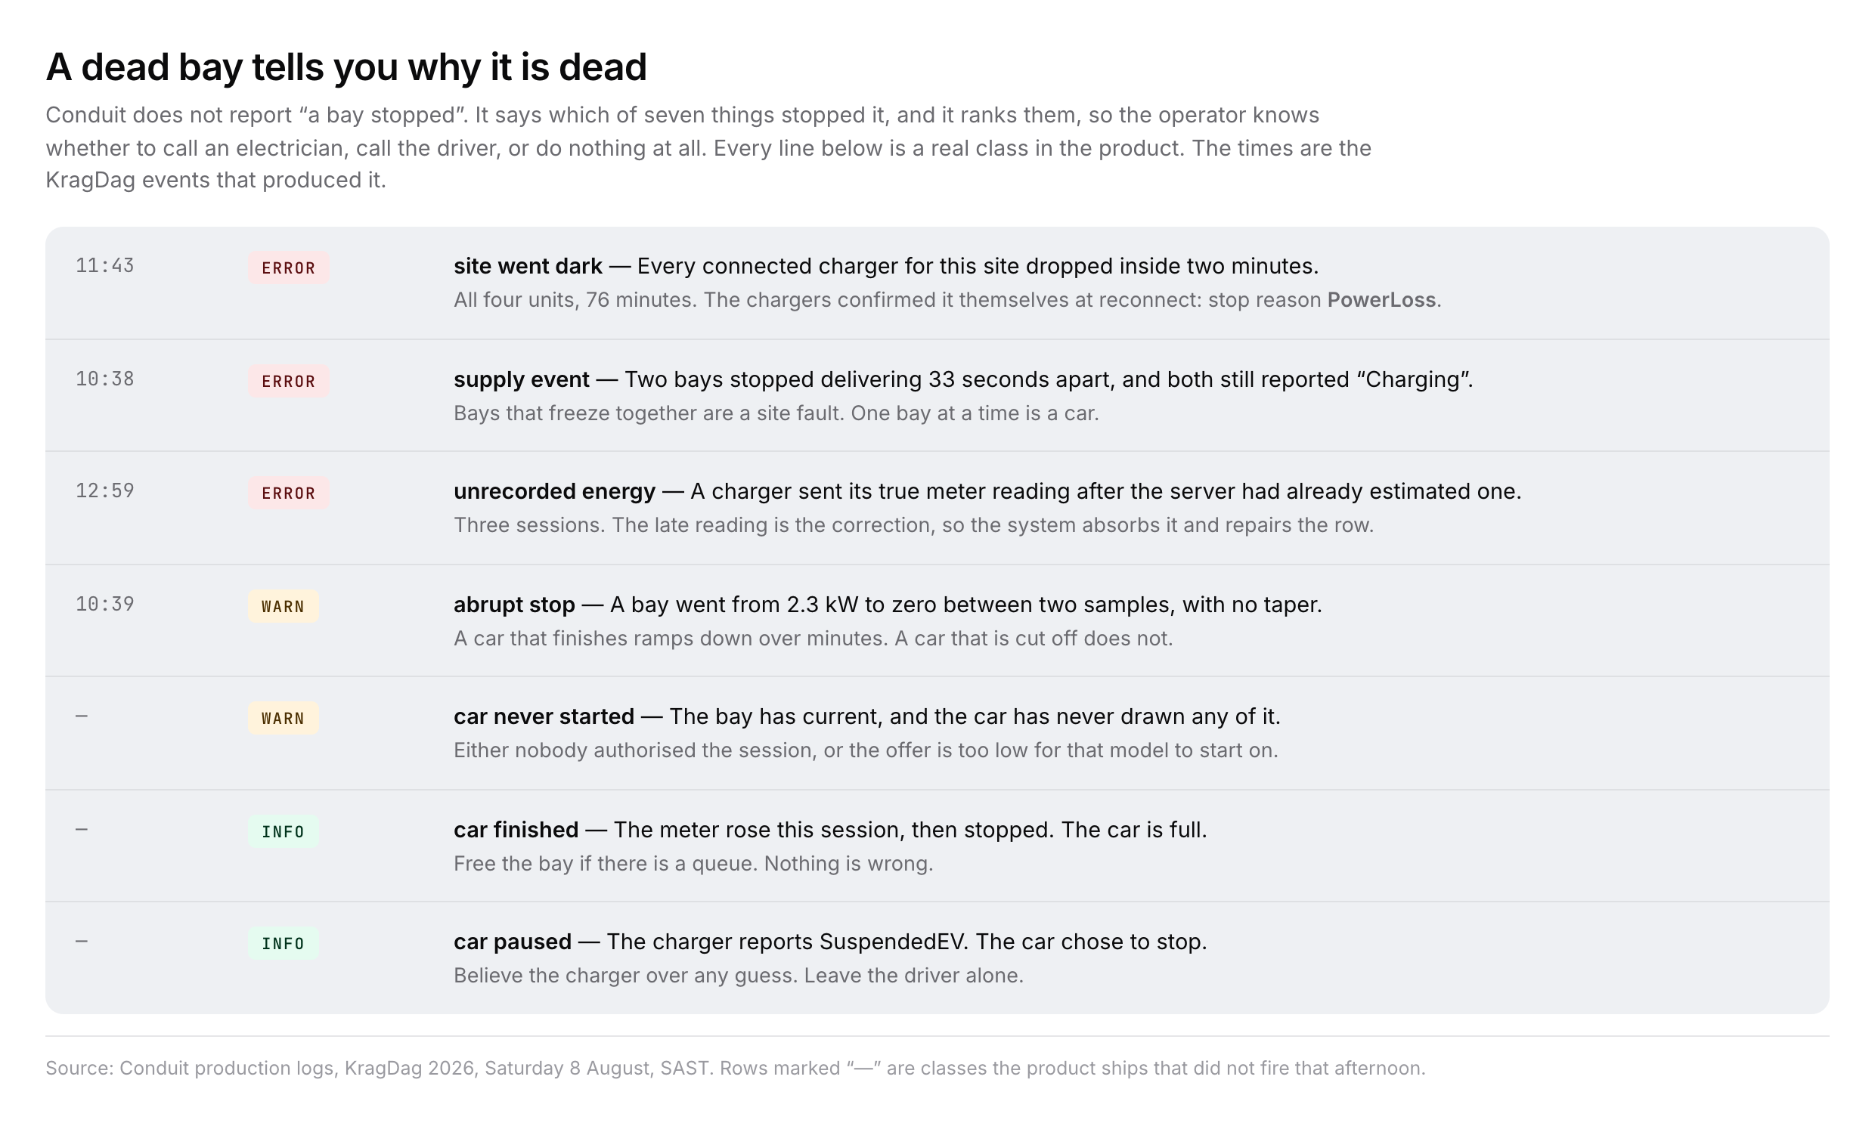Screen dimensions: 1875x1123
Task: Select the car finished class name
Action: pos(516,830)
